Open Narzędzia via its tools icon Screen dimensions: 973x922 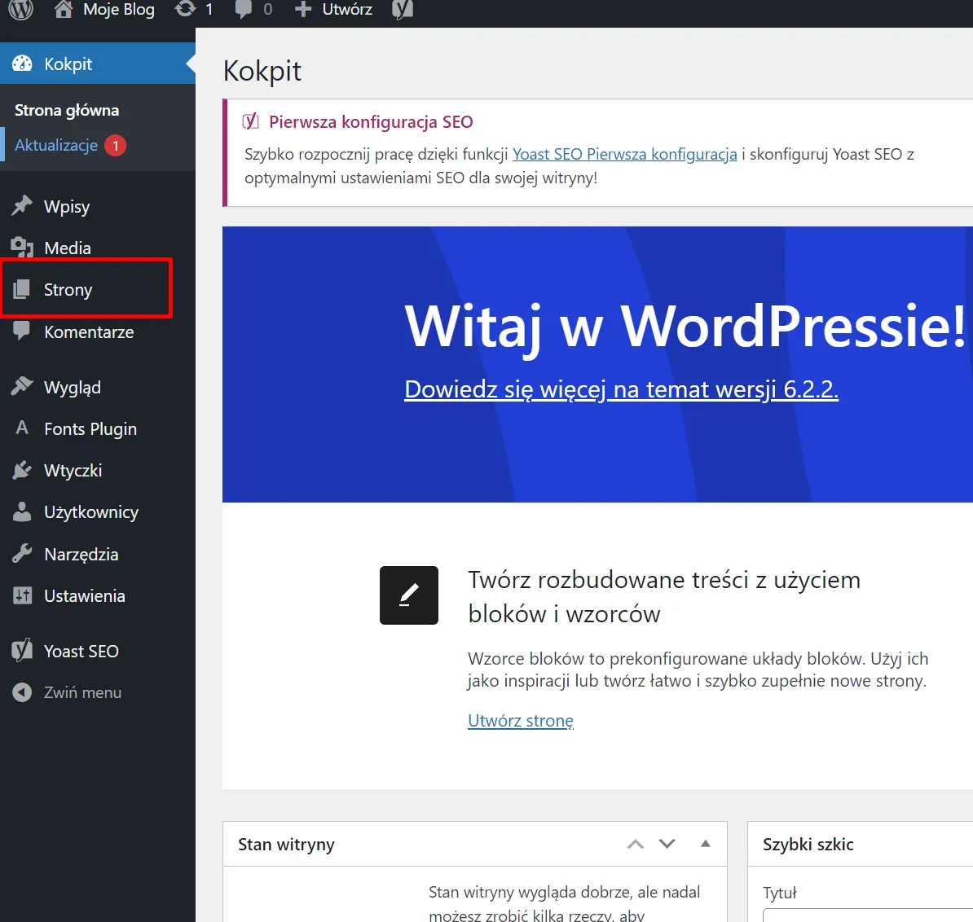click(x=22, y=554)
